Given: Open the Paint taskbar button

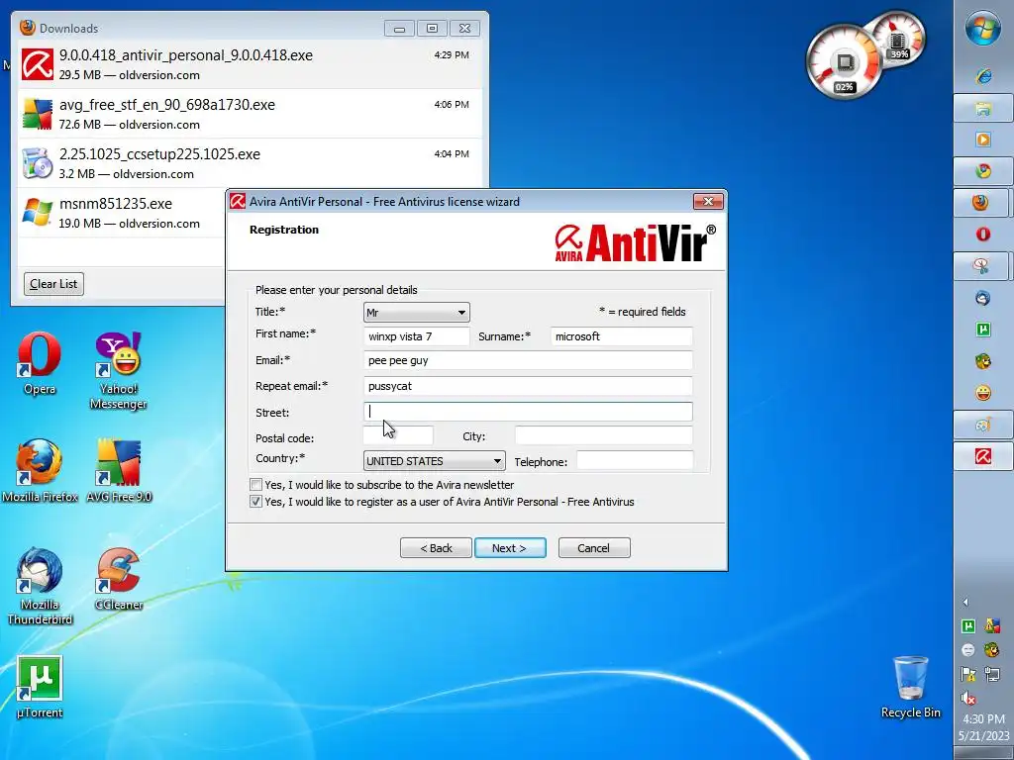Looking at the screenshot, I should tap(983, 425).
